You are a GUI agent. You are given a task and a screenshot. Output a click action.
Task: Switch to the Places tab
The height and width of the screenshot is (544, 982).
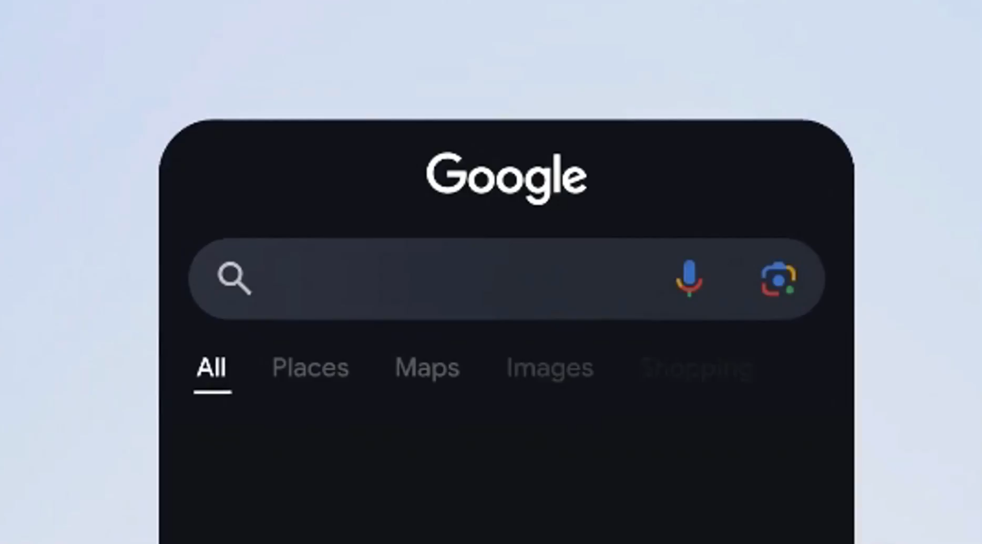pos(310,368)
